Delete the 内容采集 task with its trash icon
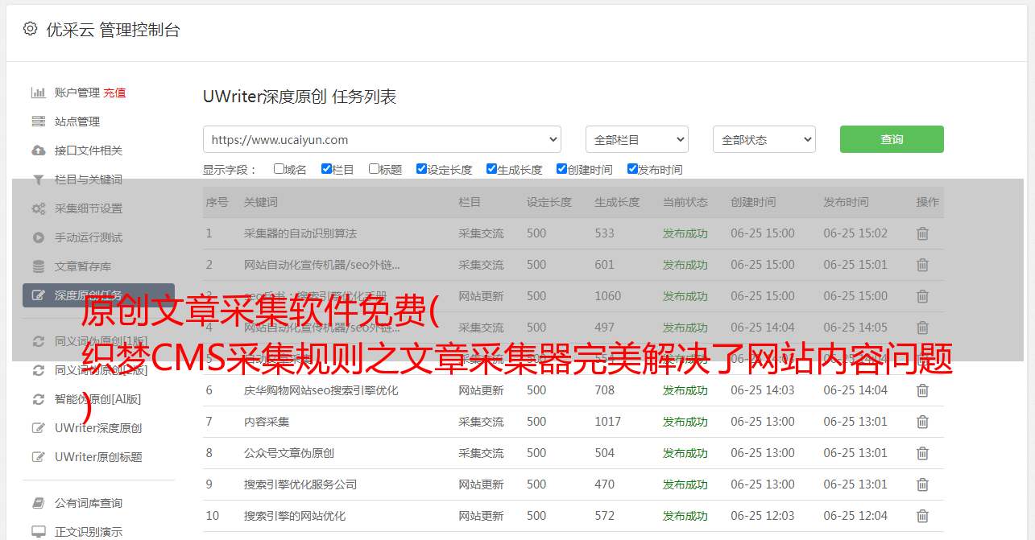 coord(922,422)
